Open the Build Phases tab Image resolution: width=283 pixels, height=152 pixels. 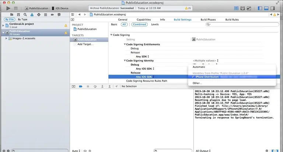click(x=208, y=20)
